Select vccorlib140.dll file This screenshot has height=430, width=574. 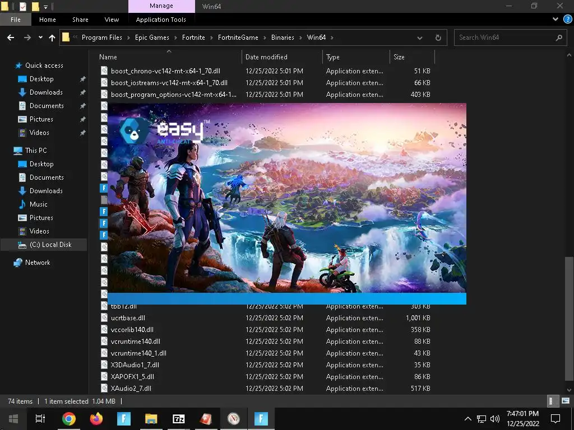[x=132, y=330]
